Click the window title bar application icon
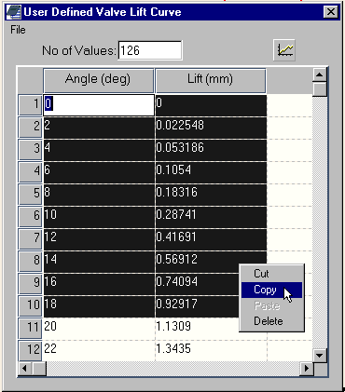Image resolution: width=345 pixels, height=392 pixels. [14, 12]
